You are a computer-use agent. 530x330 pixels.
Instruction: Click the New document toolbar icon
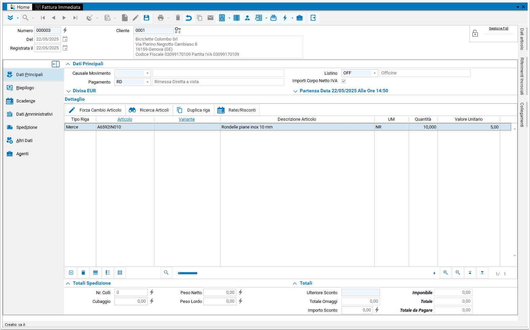point(125,18)
